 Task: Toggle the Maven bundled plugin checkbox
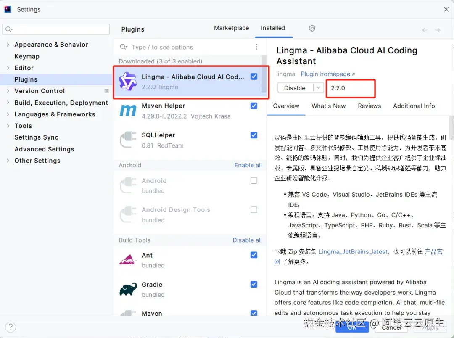click(254, 313)
